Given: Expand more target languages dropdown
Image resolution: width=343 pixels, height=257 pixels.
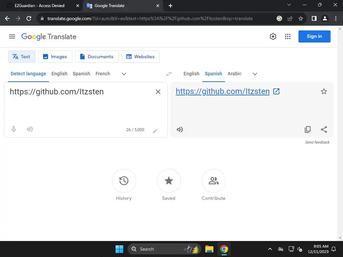Looking at the screenshot, I should pos(255,74).
